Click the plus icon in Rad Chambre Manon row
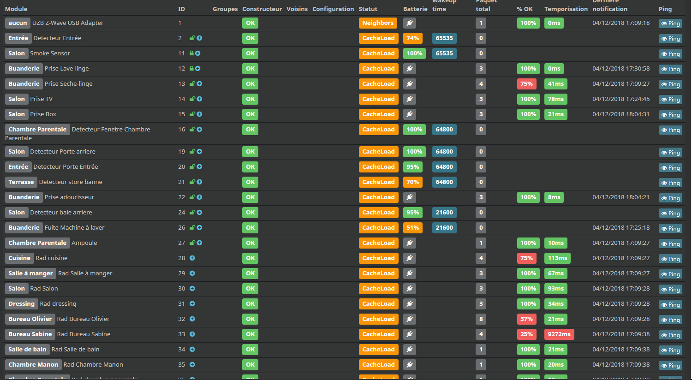This screenshot has height=380, width=692. tap(192, 365)
